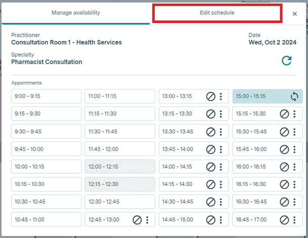Block the 16:45 - 17:00 slot
The width and height of the screenshot is (308, 238).
tap(284, 220)
